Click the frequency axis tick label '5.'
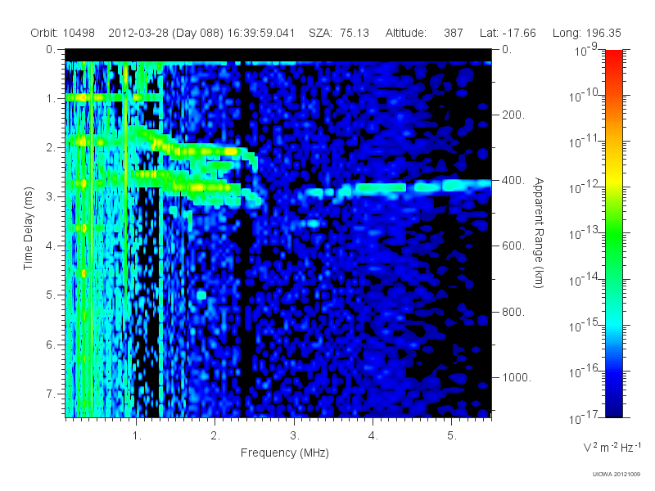Screen dimensions: 655x491 452,436
